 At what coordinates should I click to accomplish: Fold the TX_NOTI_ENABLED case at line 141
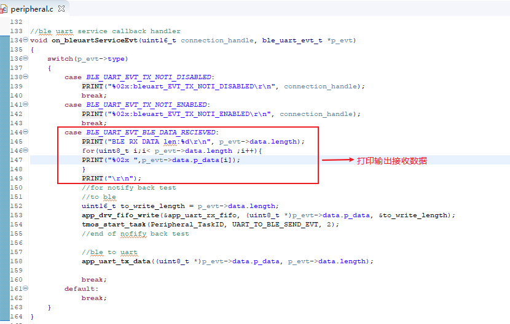[x=26, y=104]
